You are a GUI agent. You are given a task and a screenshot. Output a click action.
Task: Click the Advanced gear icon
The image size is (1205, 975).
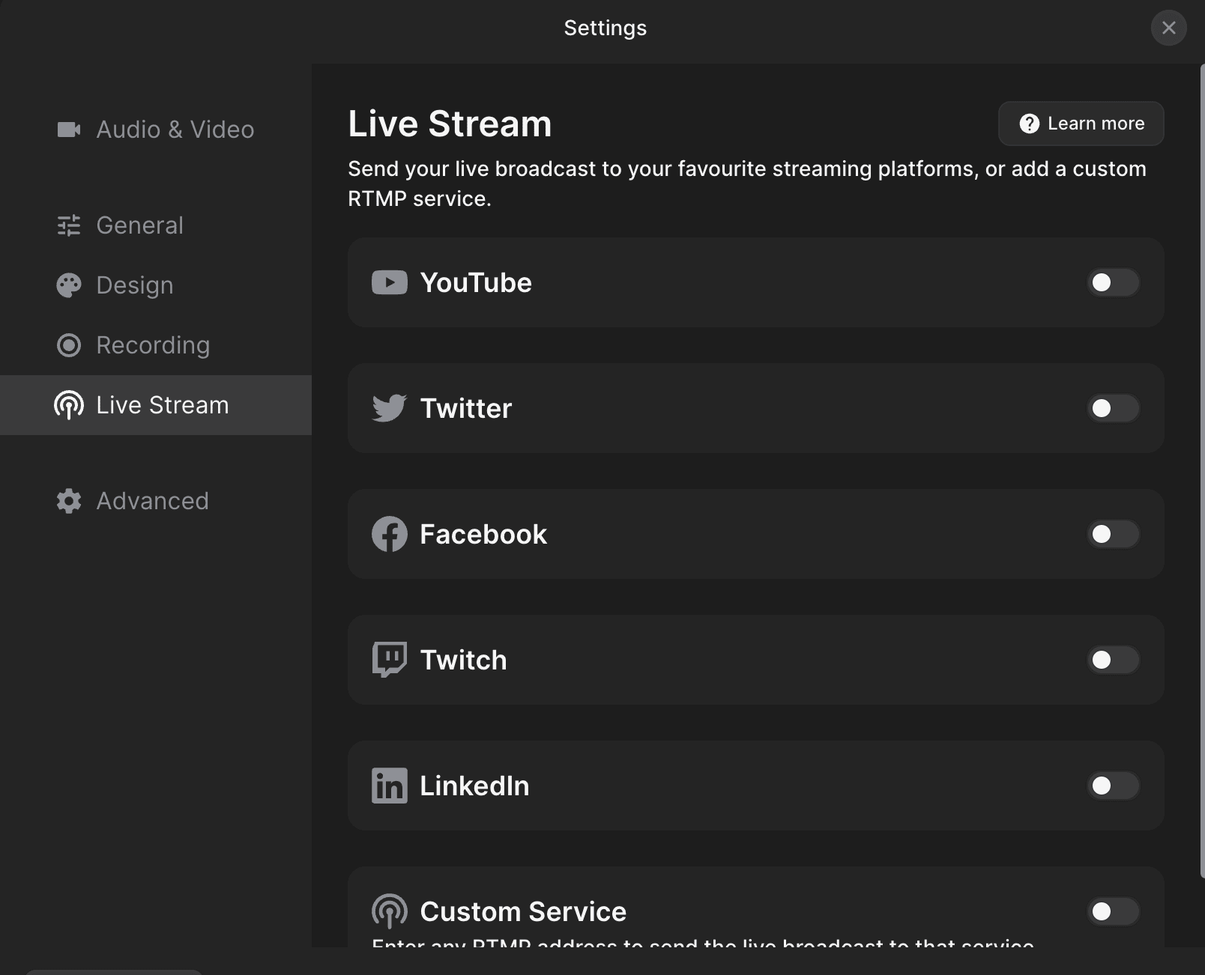pos(69,500)
